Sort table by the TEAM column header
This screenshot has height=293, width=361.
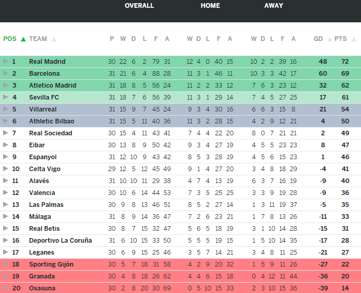click(x=38, y=39)
